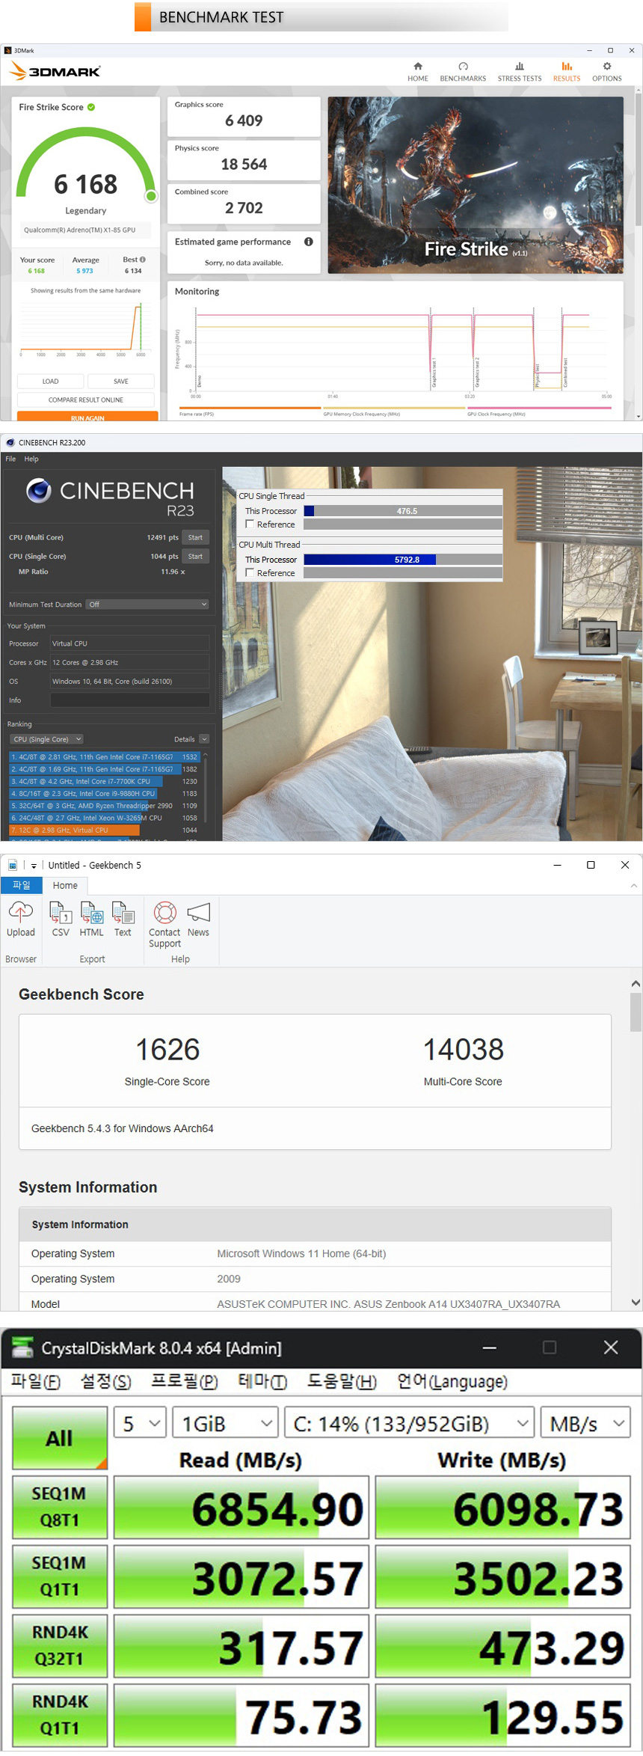Run the RND4K Q32T1 test
The image size is (643, 1756).
click(x=60, y=1645)
